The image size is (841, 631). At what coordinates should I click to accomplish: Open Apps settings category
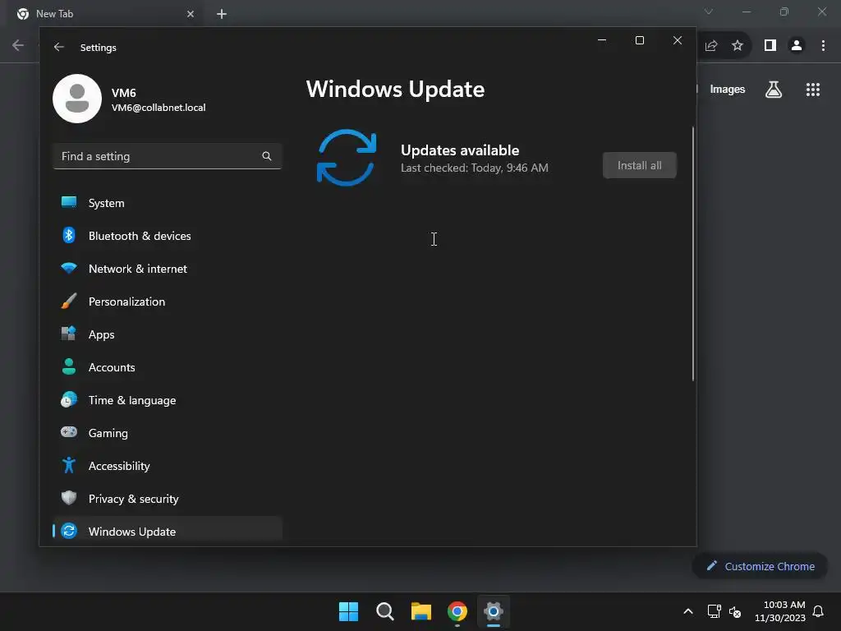pos(168,334)
